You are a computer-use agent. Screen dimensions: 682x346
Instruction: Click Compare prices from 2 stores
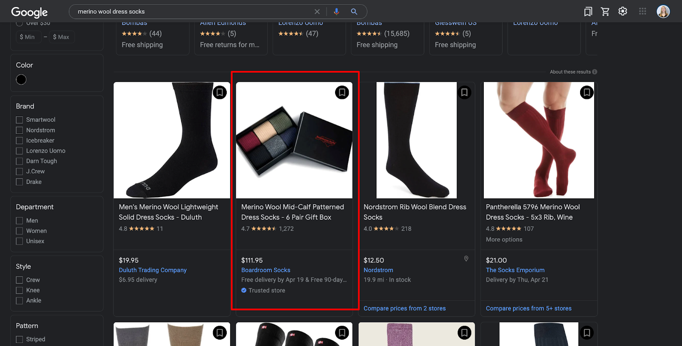[x=405, y=309]
